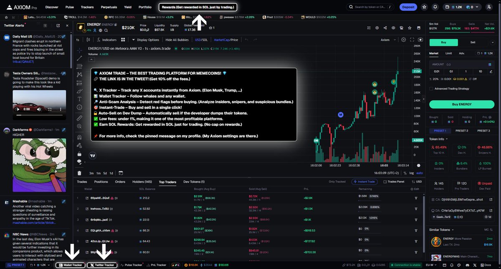Select the zoom-in tool on chart toolbar

79,127
